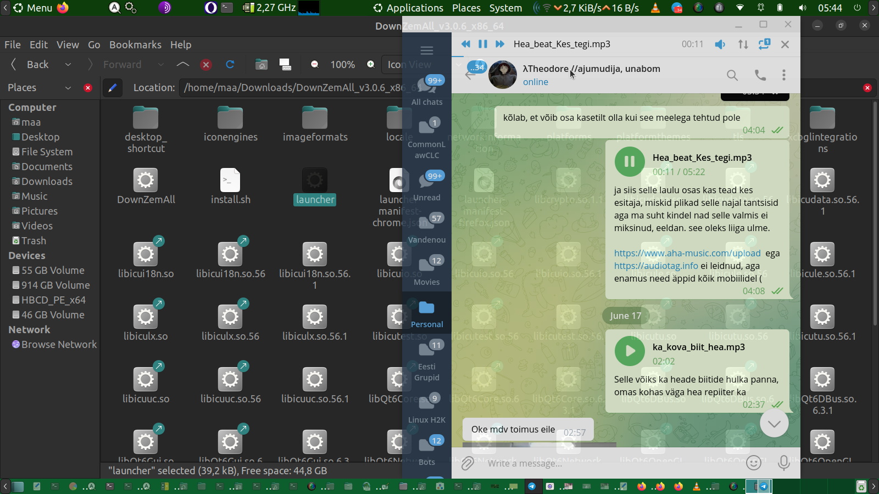Open the emoji picker
879x494 pixels.
[754, 463]
